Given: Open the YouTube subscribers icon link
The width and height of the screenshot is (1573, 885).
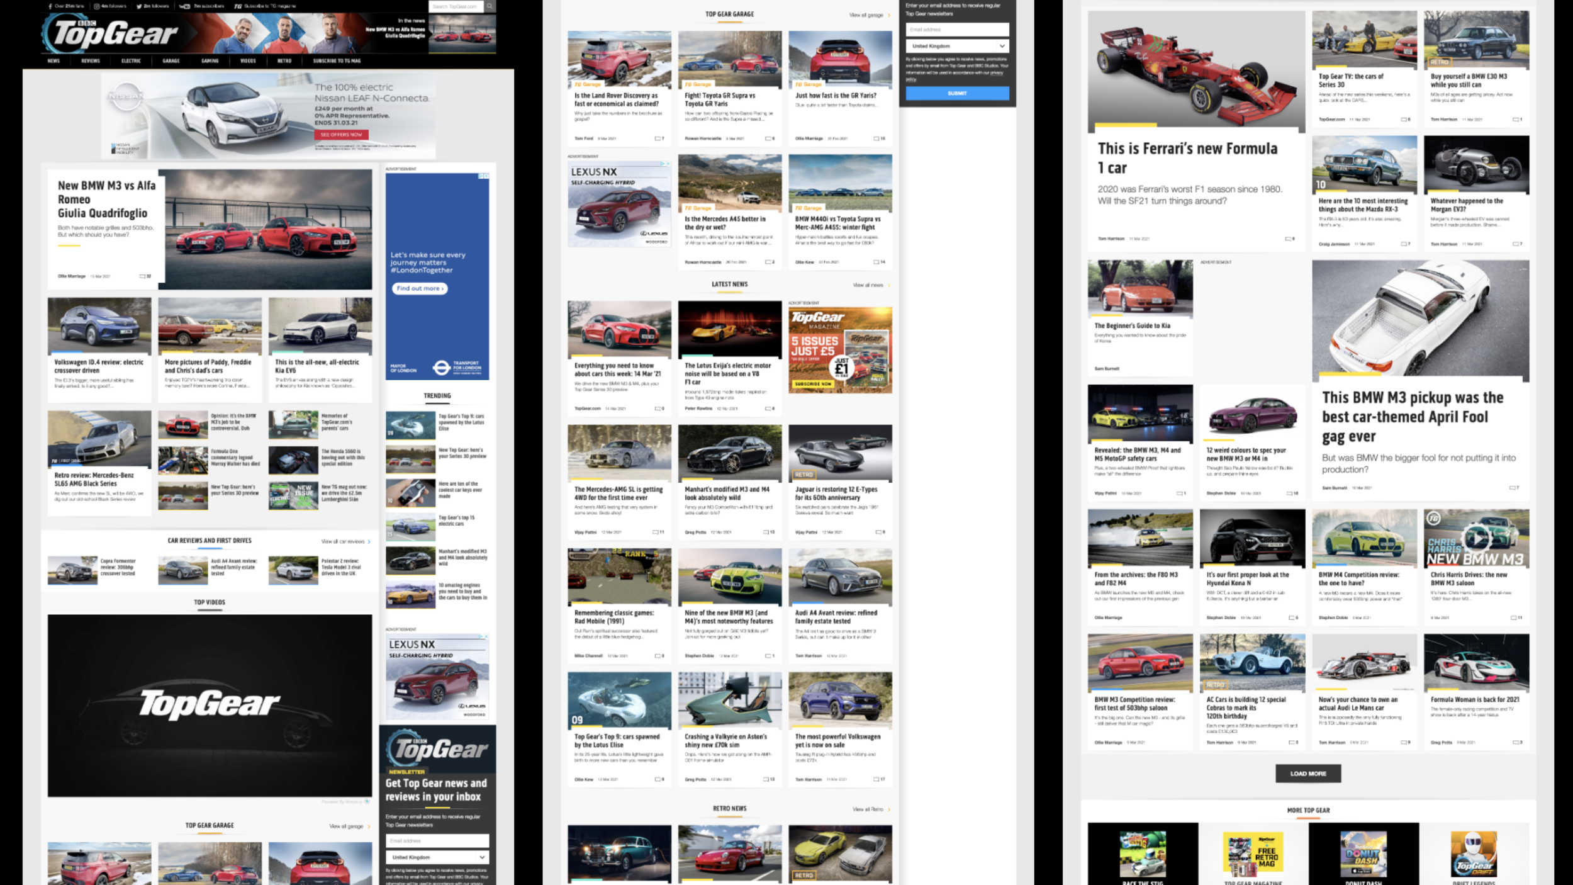Looking at the screenshot, I should click(185, 6).
